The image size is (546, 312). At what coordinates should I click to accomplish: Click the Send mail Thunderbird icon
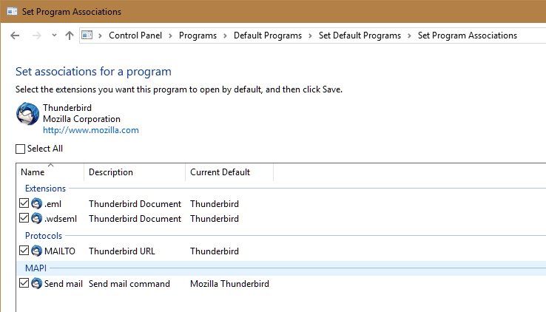point(36,283)
